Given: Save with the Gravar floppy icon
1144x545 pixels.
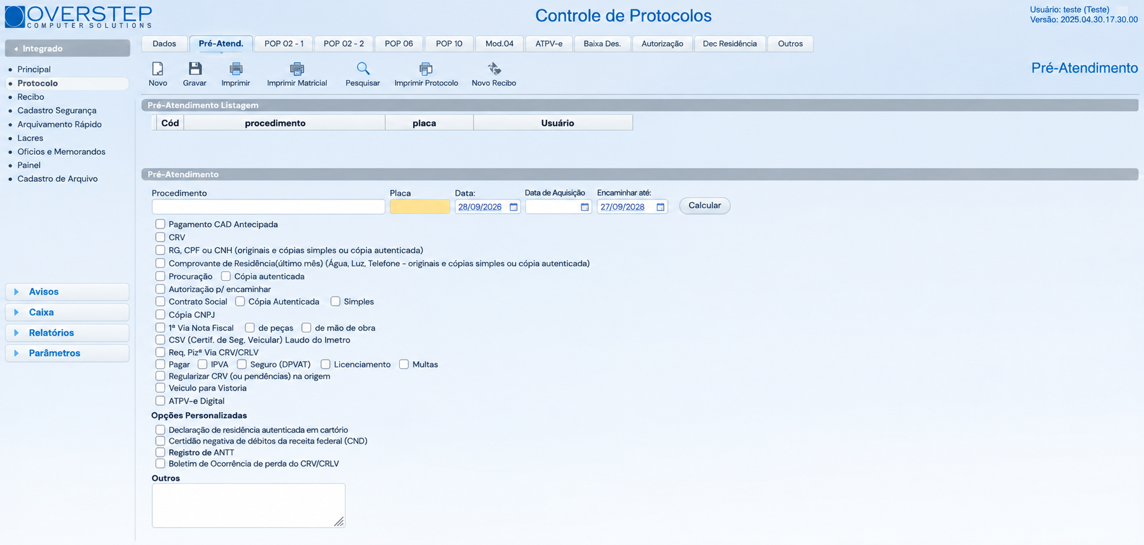Looking at the screenshot, I should point(195,69).
